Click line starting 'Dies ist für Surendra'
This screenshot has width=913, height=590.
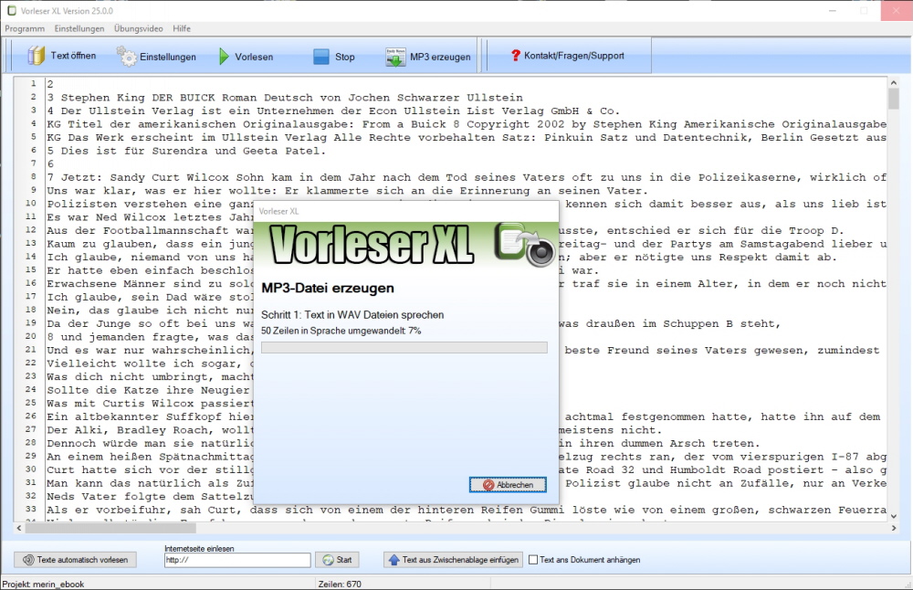(x=186, y=151)
